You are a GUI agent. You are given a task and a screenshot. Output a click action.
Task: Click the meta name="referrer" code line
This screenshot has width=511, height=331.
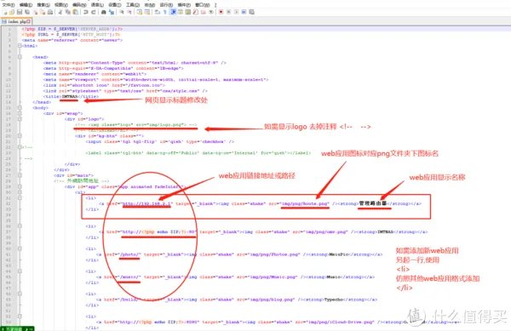[x=72, y=40]
